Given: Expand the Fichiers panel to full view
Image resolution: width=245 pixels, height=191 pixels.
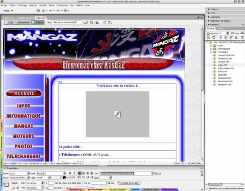Looking at the screenshot, I should [x=242, y=38].
